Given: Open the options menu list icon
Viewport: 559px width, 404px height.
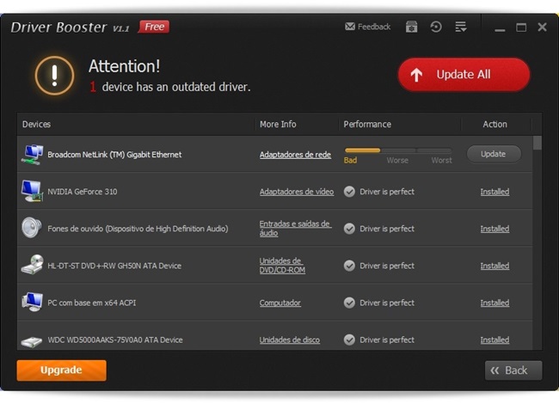Looking at the screenshot, I should coord(461,27).
